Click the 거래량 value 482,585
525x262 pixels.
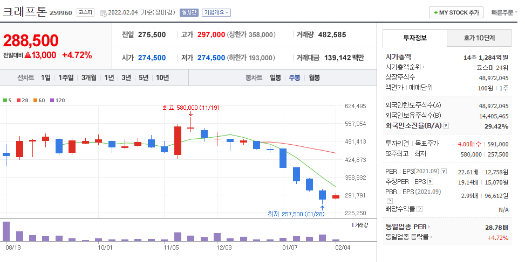(x=332, y=35)
